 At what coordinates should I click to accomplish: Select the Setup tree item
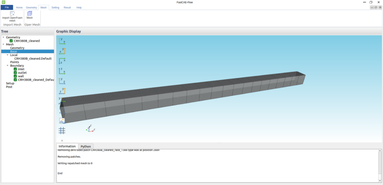pyautogui.click(x=10, y=83)
